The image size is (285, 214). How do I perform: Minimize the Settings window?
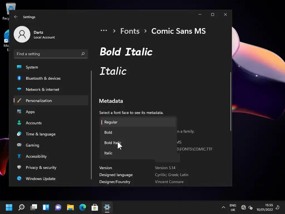(x=200, y=14)
